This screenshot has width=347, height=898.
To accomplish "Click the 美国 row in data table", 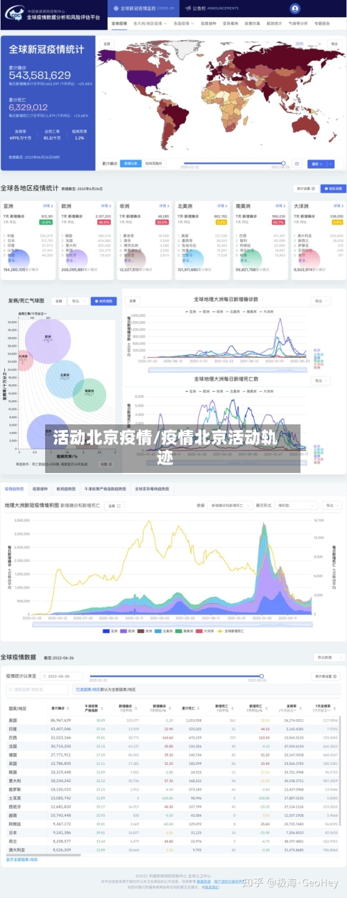I will (x=173, y=720).
